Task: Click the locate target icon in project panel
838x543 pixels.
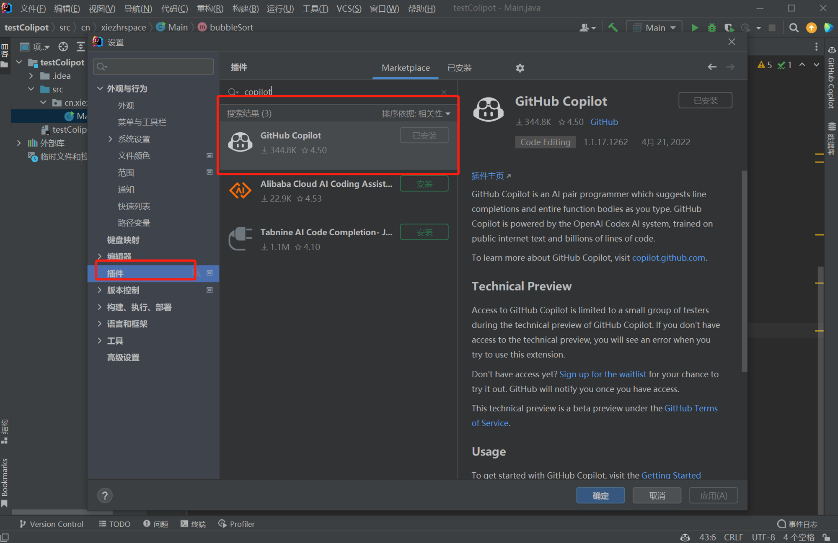Action: tap(63, 46)
